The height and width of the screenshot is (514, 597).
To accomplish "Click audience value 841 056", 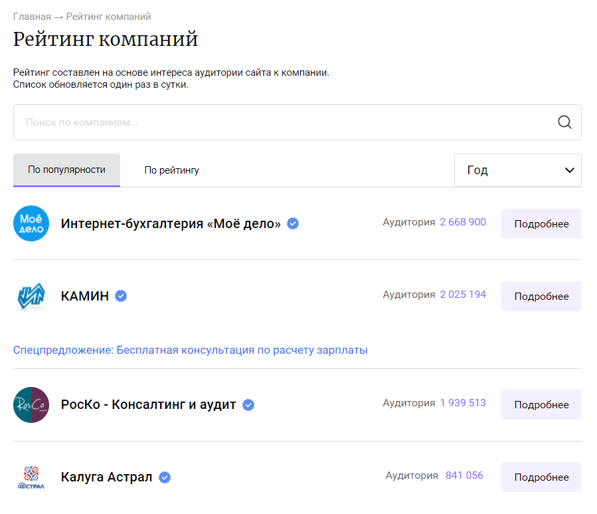I will pyautogui.click(x=464, y=475).
